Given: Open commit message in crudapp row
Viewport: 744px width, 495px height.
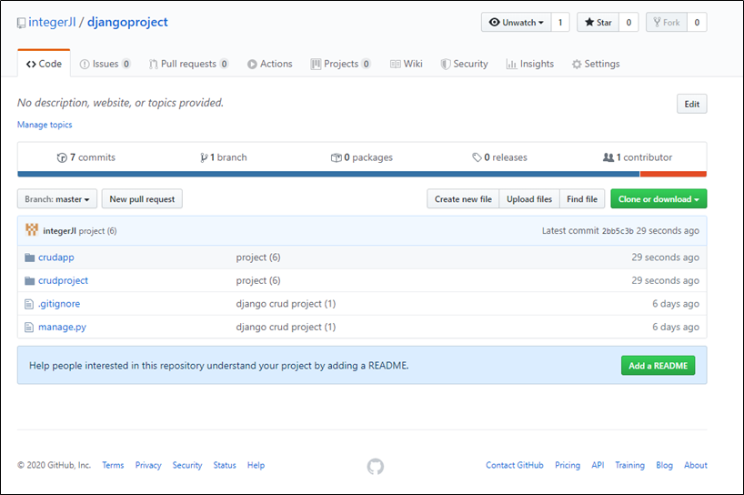Looking at the screenshot, I should [258, 258].
